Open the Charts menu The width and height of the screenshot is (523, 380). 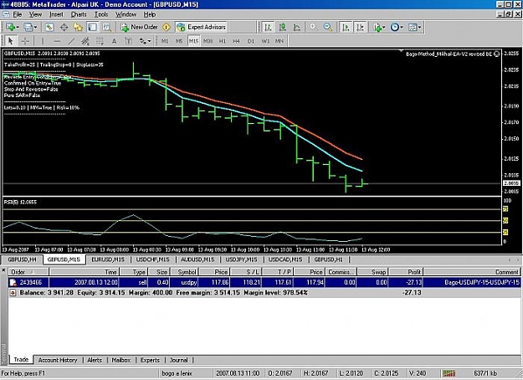click(x=79, y=14)
